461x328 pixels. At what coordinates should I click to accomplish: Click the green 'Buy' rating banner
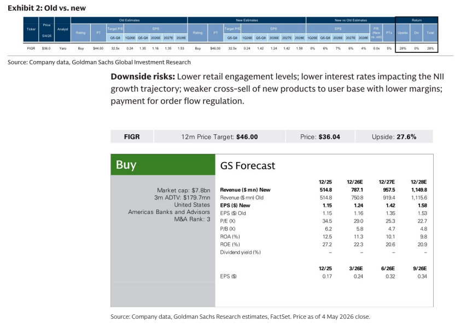pyautogui.click(x=163, y=165)
